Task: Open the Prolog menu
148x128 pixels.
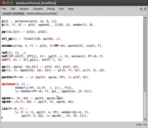Action: tap(51, 9)
